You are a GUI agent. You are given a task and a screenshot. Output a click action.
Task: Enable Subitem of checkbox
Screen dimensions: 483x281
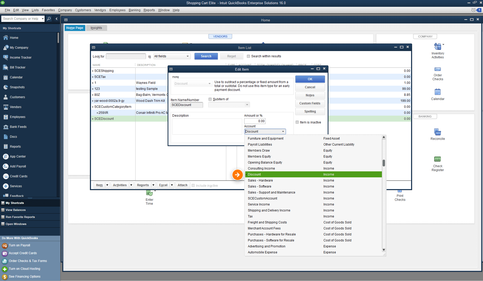(x=210, y=99)
